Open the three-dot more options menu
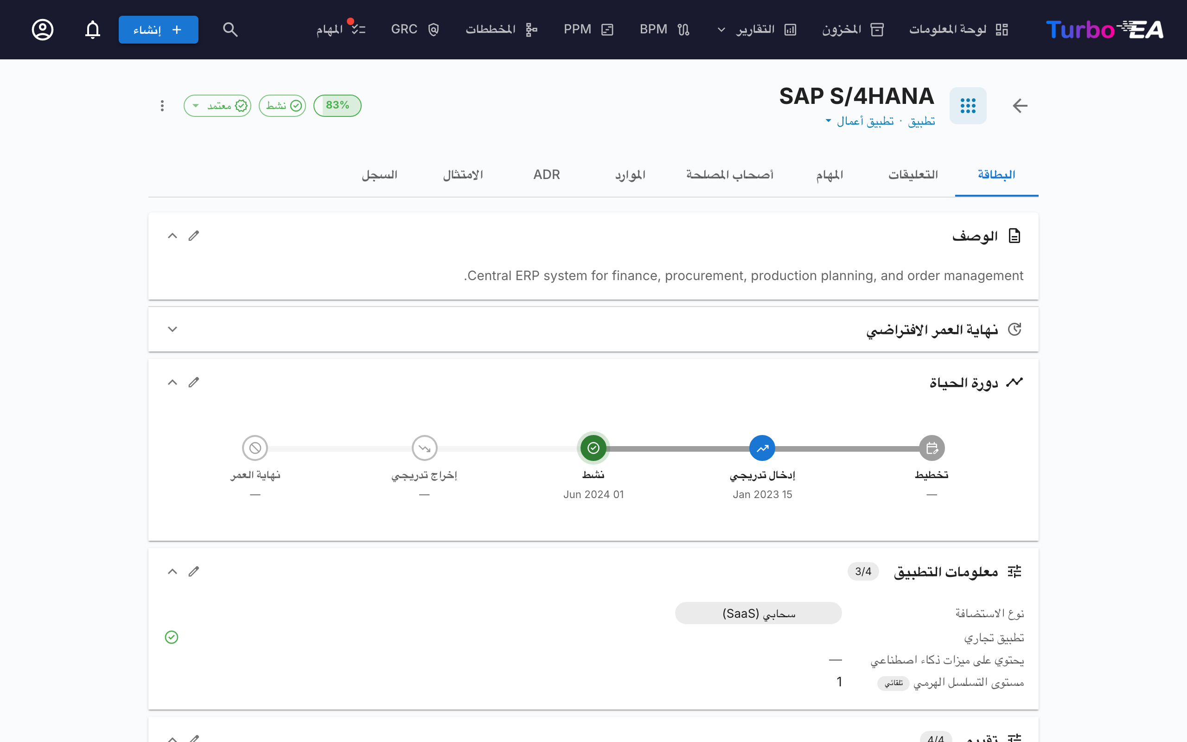Viewport: 1187px width, 742px height. point(162,106)
